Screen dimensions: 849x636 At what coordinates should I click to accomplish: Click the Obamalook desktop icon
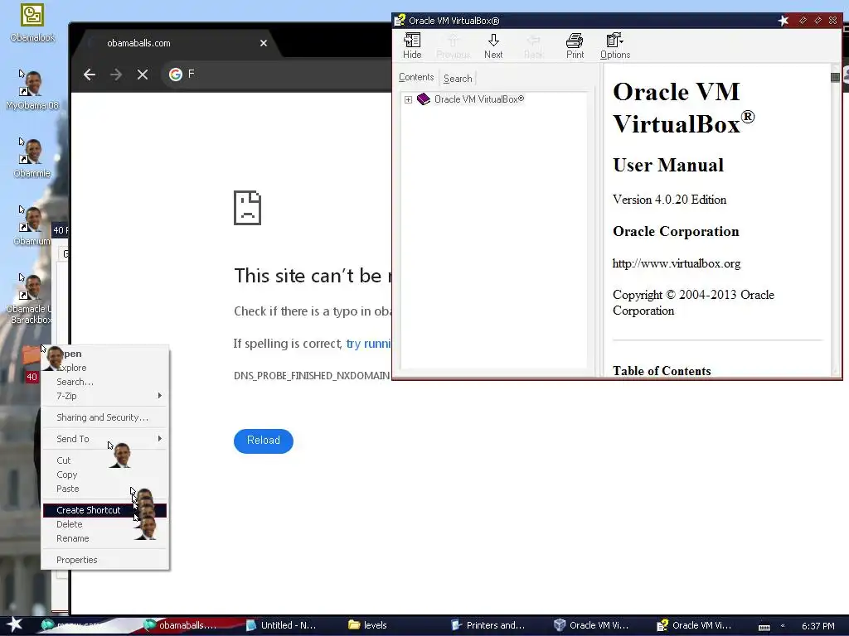click(x=32, y=23)
